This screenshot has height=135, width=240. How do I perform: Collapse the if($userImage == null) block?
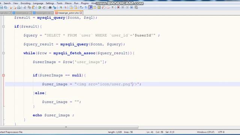[x=3, y=75]
